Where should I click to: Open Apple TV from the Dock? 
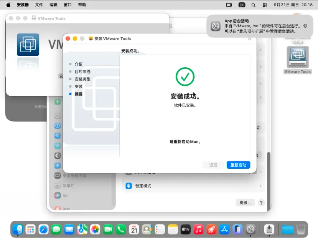tap(186, 229)
